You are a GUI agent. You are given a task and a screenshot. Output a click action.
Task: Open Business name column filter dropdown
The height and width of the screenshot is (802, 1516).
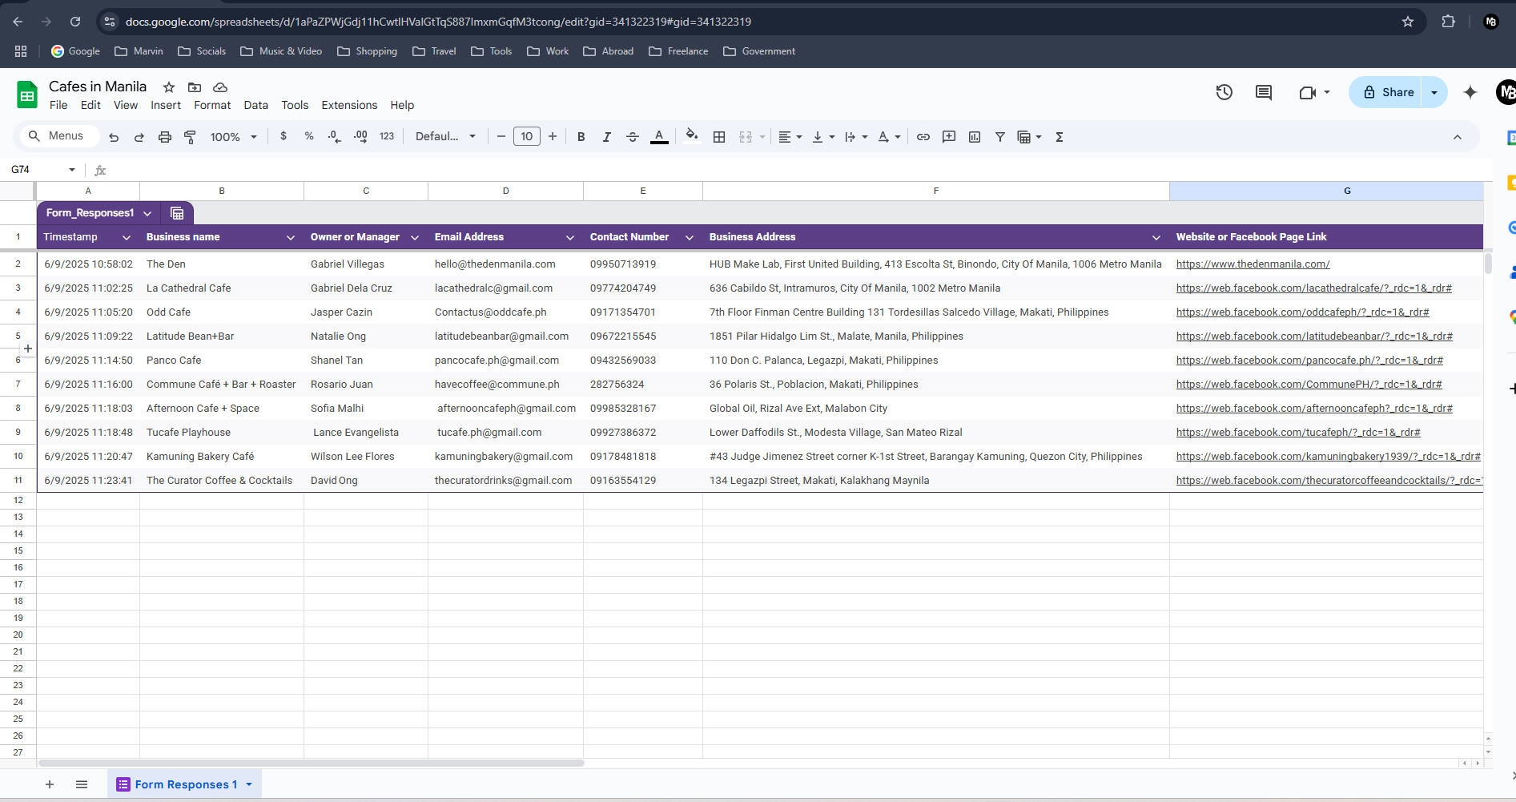(x=290, y=237)
